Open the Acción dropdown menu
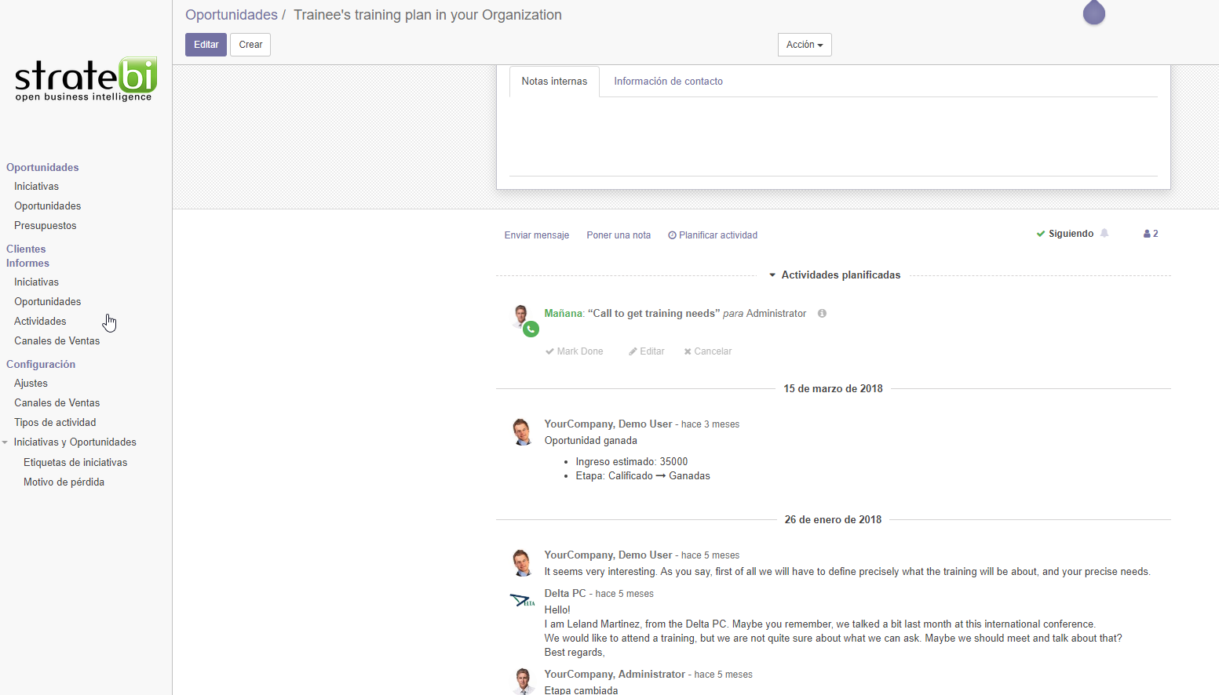 click(804, 45)
